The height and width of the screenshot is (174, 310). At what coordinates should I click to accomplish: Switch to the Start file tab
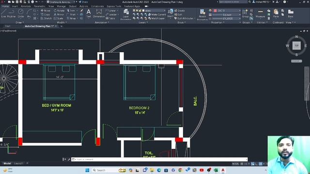pos(8,26)
